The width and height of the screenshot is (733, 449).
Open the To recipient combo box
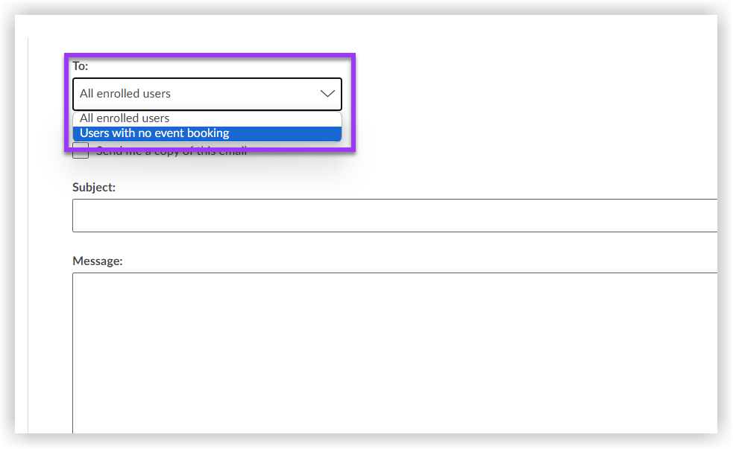[207, 94]
